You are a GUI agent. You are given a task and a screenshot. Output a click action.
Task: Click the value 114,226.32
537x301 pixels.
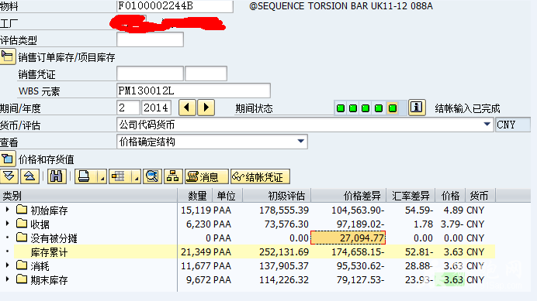pyautogui.click(x=284, y=280)
